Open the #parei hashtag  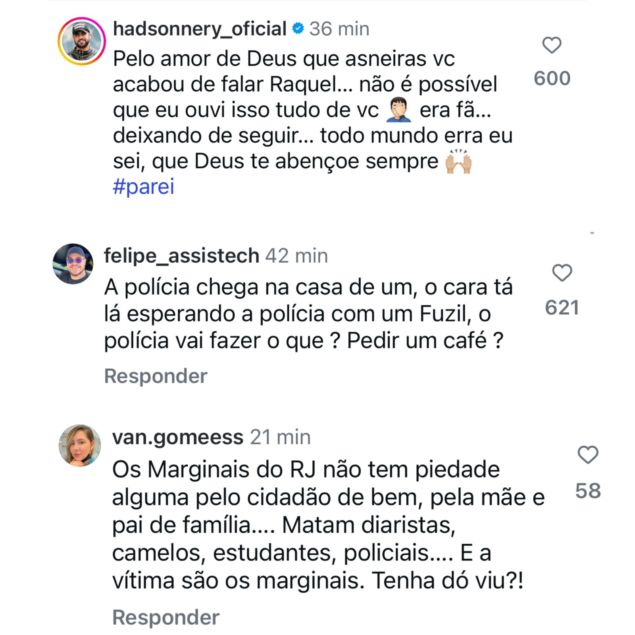click(x=144, y=187)
